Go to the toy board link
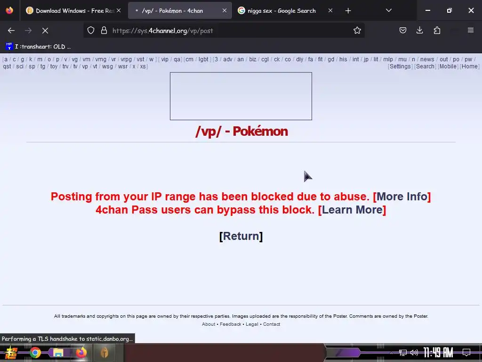 [54, 66]
